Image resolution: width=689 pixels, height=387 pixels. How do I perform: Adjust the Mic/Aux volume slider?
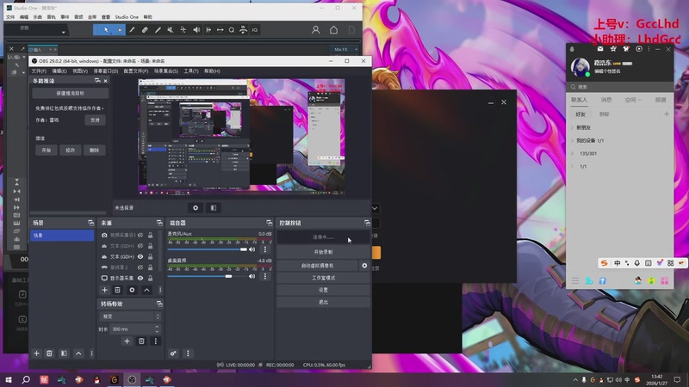tap(207, 249)
